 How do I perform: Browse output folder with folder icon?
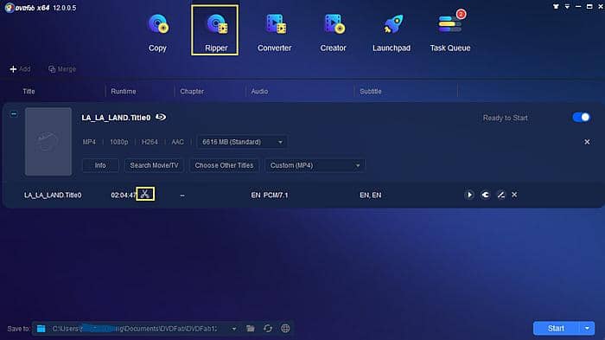point(251,329)
